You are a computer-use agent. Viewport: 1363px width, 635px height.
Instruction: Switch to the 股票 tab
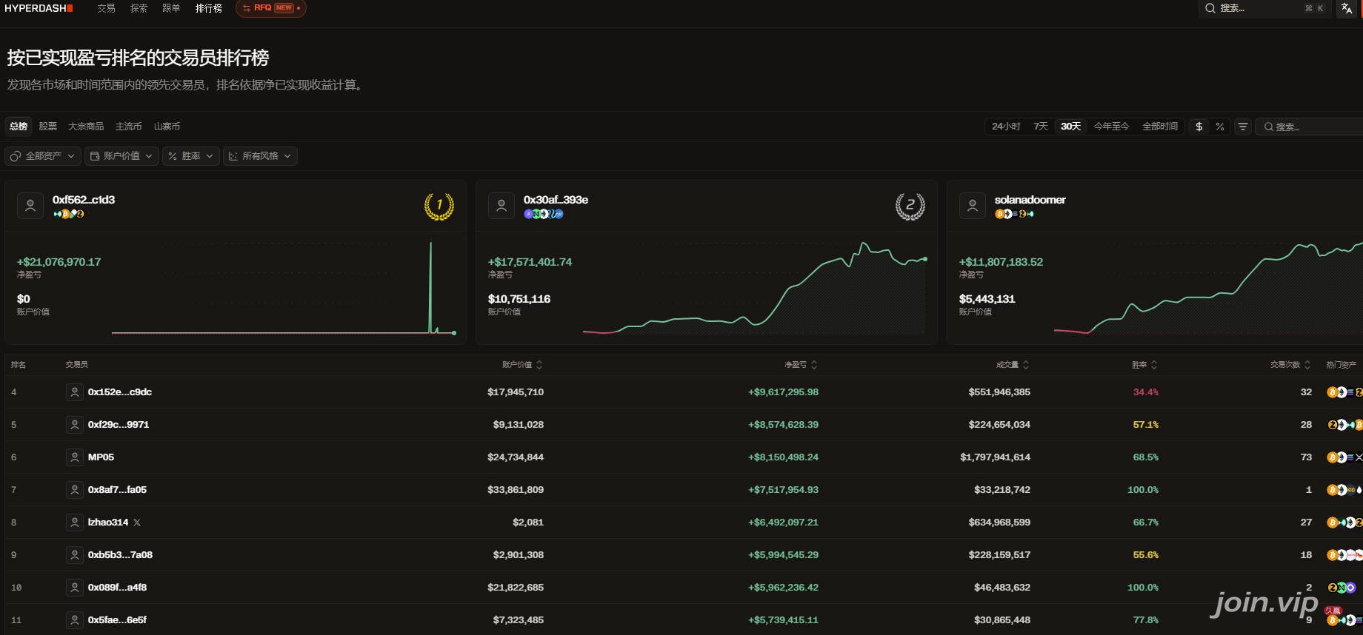[48, 127]
